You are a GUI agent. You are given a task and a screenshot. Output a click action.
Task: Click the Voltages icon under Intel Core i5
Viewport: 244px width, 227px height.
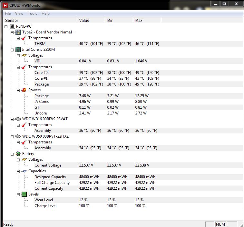pyautogui.click(x=24, y=55)
